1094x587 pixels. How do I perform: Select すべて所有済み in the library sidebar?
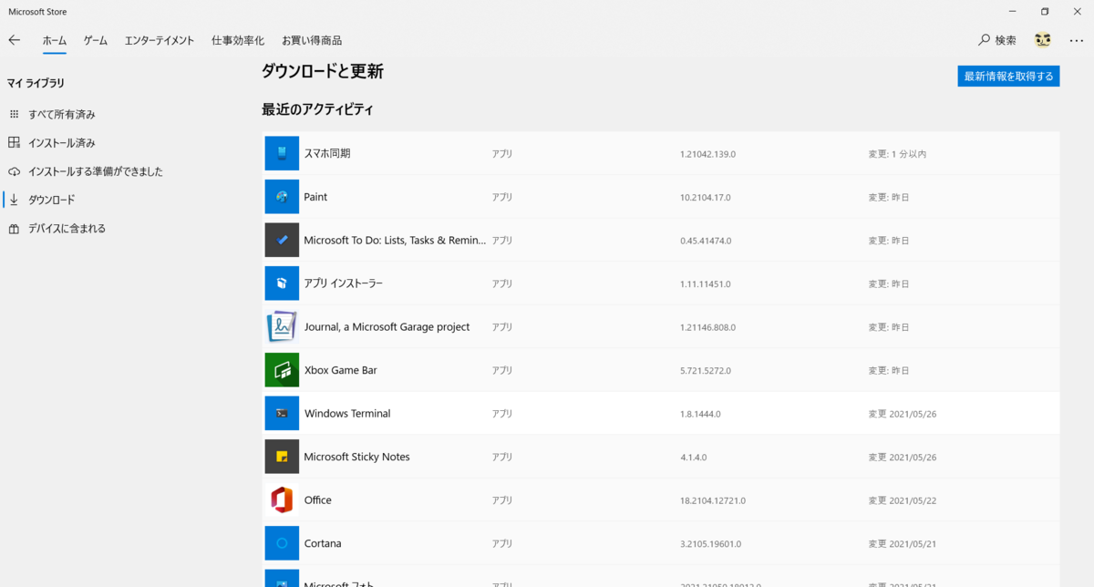(62, 115)
